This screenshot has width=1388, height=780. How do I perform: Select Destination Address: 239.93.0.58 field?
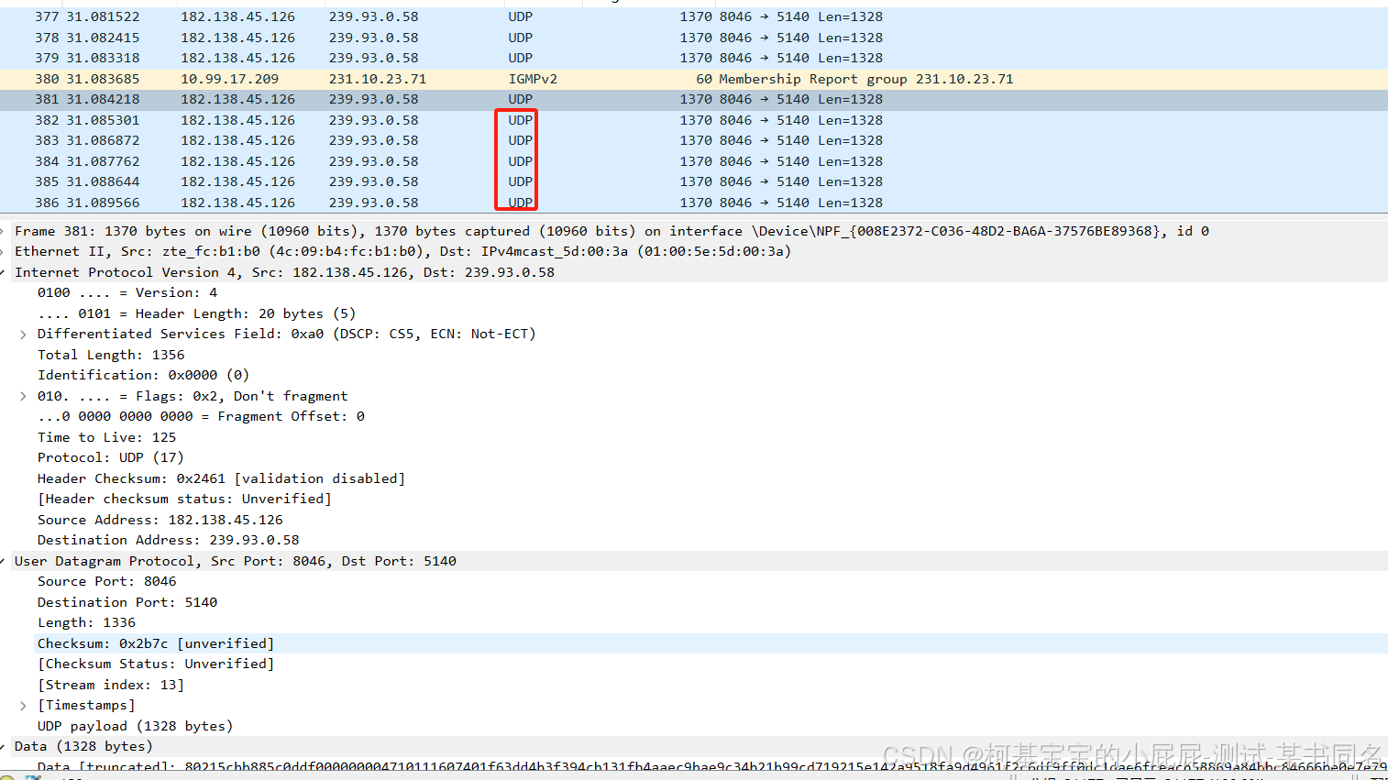pos(169,540)
